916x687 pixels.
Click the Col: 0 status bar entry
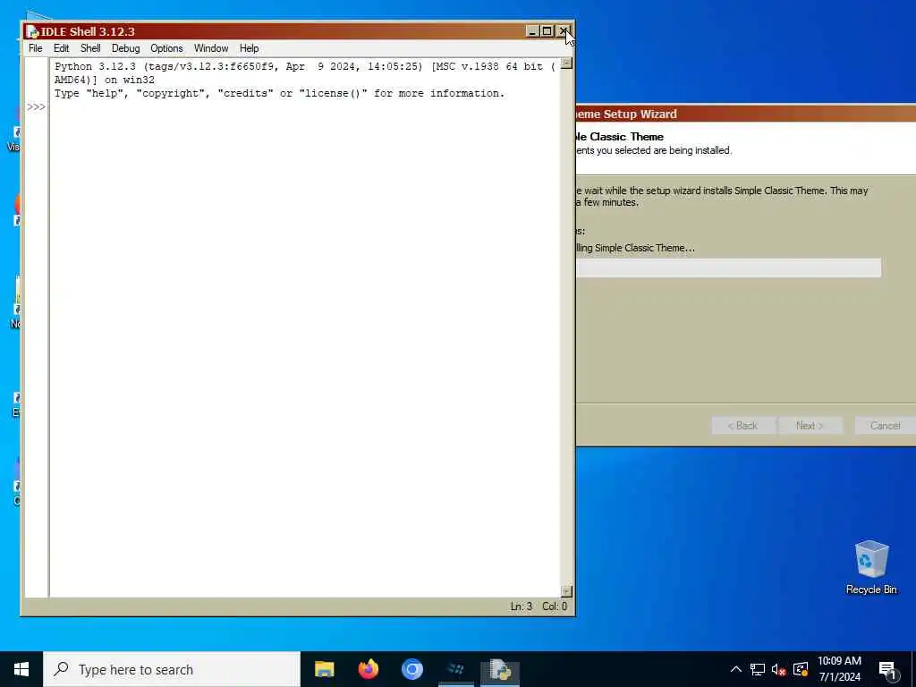tap(555, 606)
